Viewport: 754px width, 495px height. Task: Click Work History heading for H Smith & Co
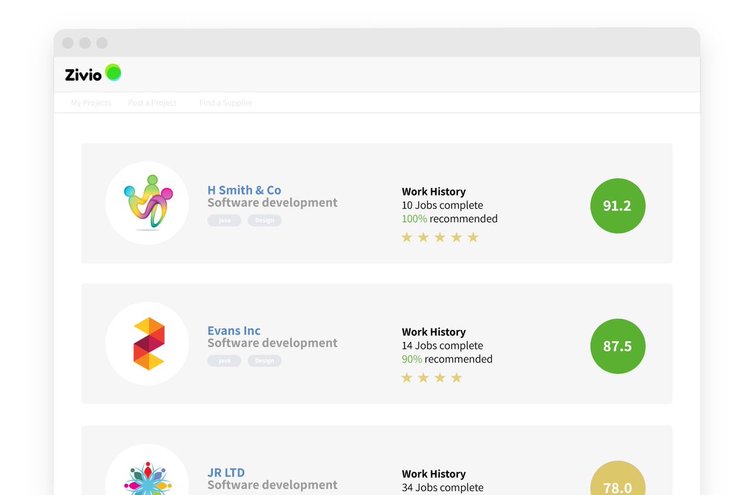tap(434, 192)
